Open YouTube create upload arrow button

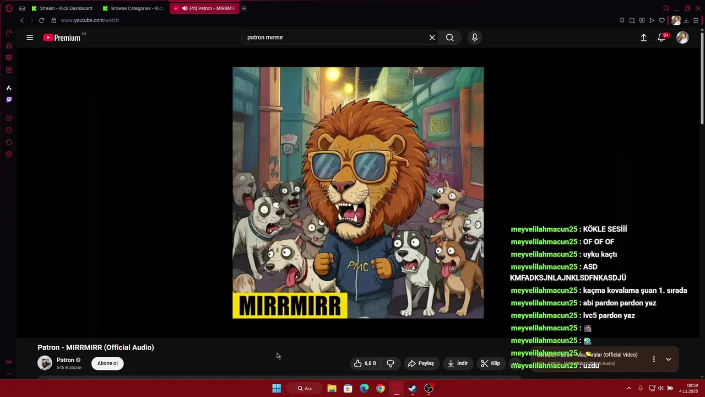click(x=643, y=37)
